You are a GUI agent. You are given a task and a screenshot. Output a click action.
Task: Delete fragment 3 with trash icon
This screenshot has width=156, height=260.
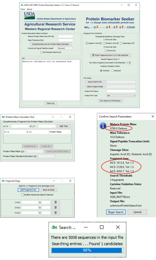[56, 213]
